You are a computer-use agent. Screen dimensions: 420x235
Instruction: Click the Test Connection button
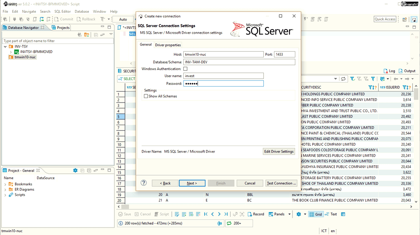pos(281,183)
